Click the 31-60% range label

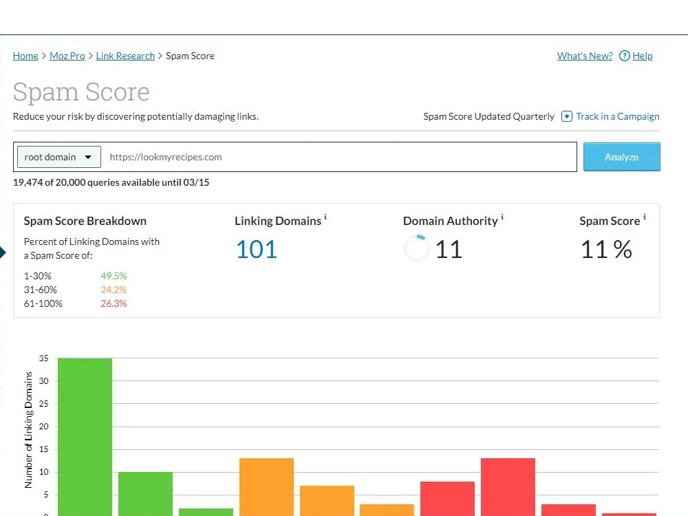click(41, 290)
